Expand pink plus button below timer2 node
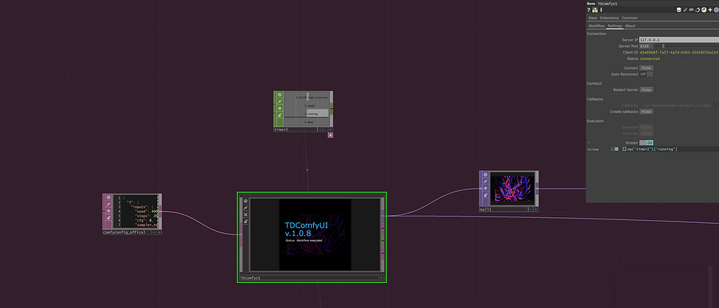 pos(330,135)
